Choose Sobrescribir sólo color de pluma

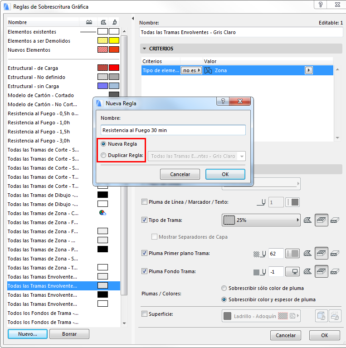[224, 288]
